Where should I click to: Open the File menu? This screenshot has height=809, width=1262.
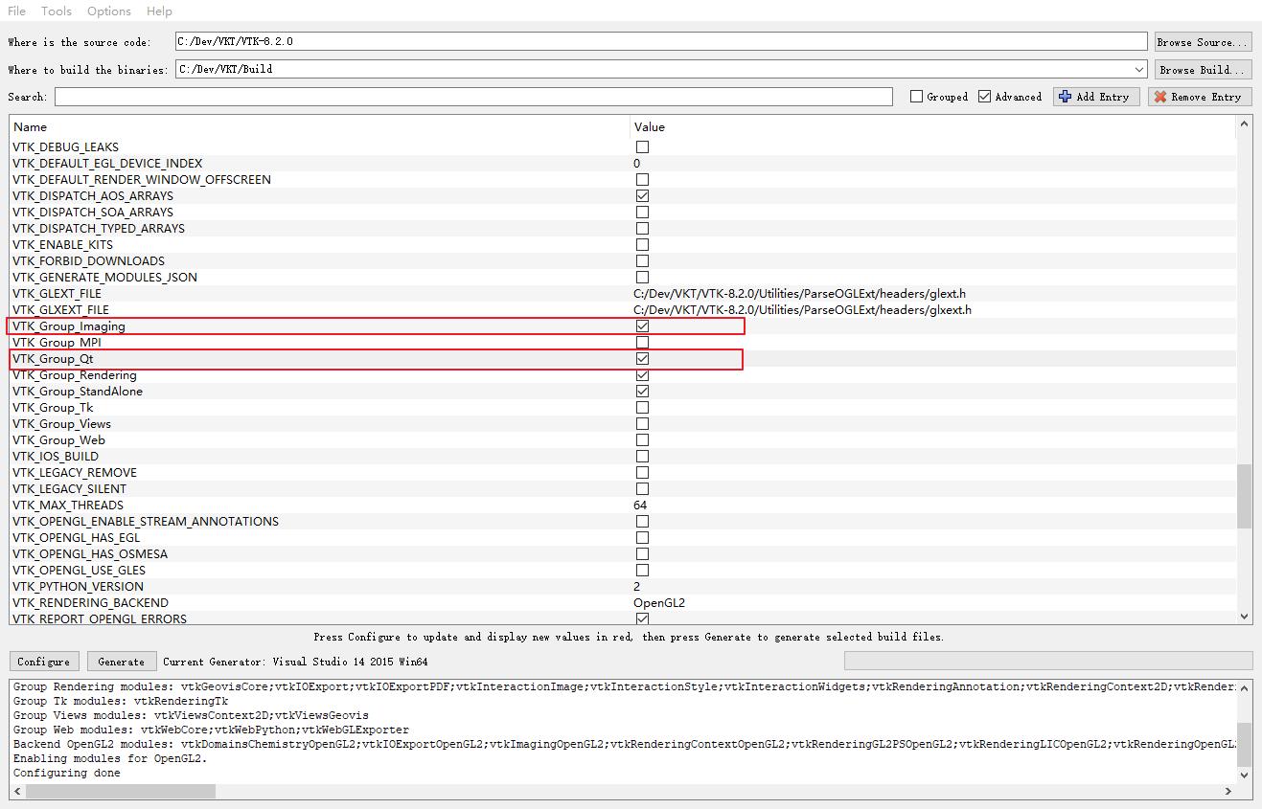coord(16,11)
